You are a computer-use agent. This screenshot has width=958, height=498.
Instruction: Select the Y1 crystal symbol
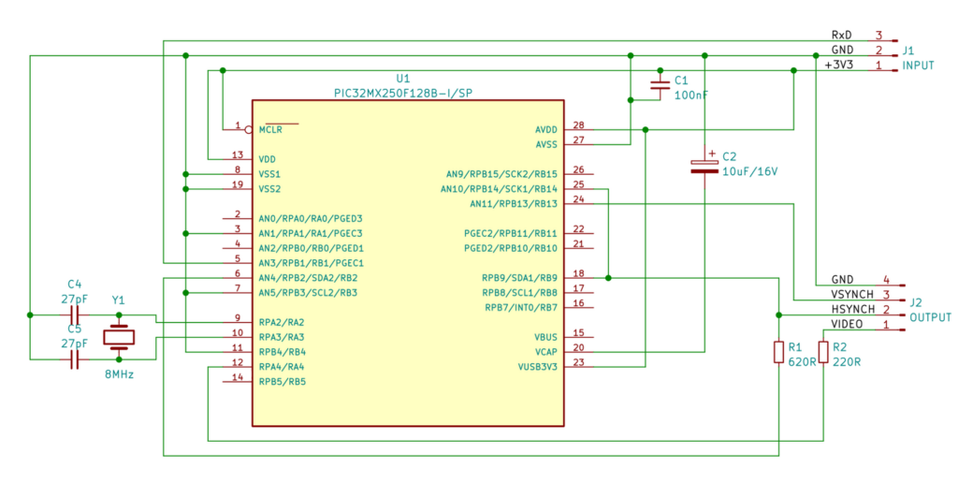[x=119, y=336]
